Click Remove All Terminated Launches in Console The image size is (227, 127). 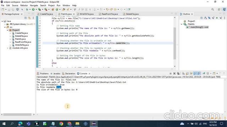click(x=178, y=74)
